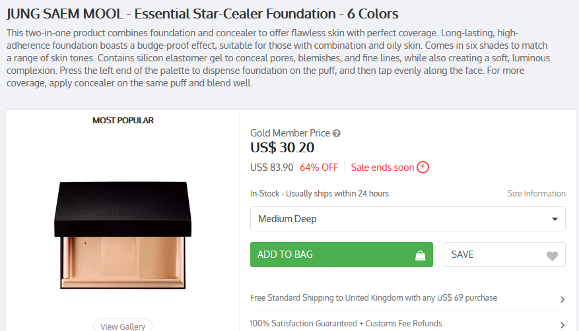Click the SAVE text button

(x=462, y=255)
